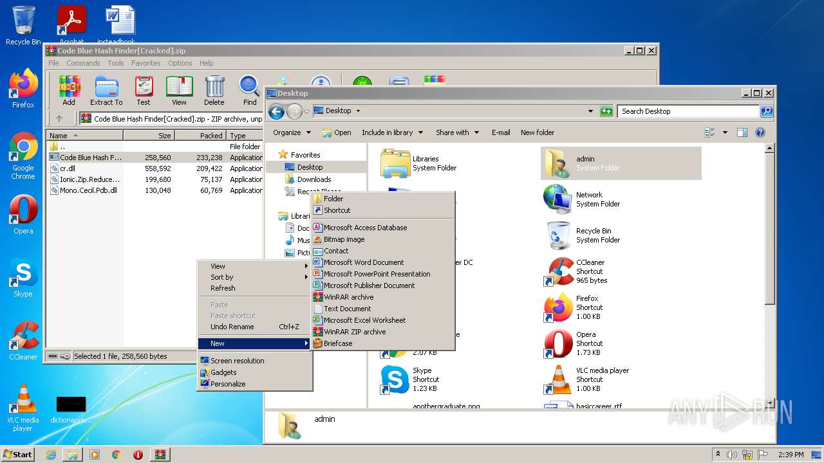824x463 pixels.
Task: Click the Skype desktop icon
Action: [23, 278]
